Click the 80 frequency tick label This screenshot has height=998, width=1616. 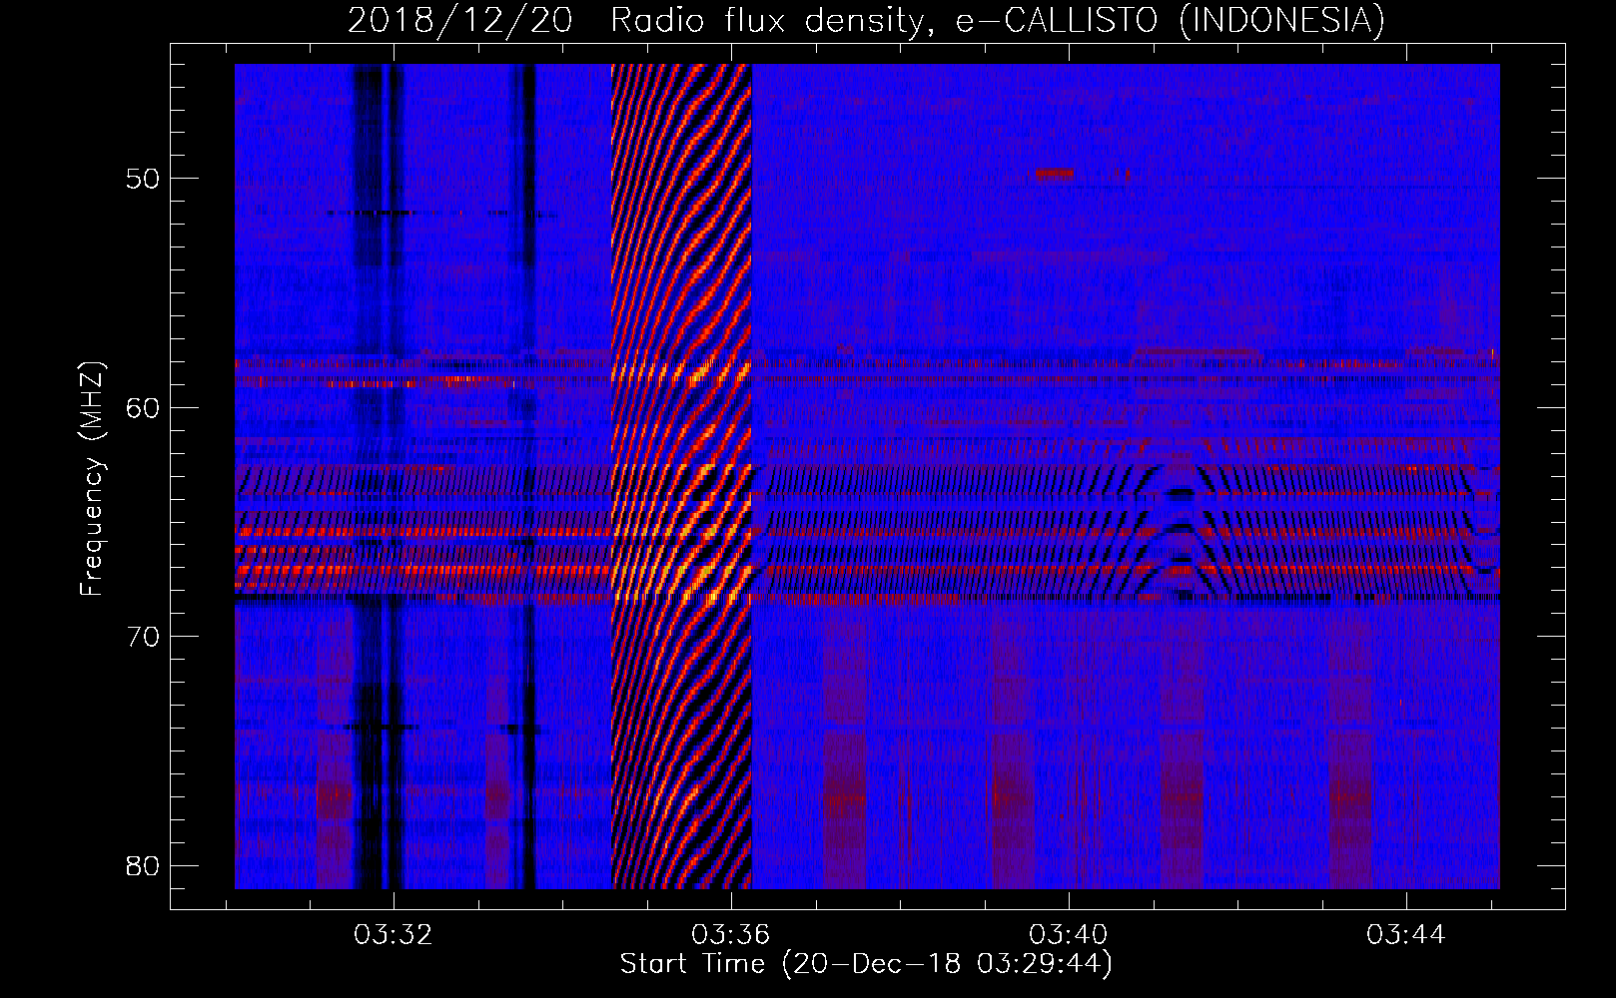click(x=143, y=865)
